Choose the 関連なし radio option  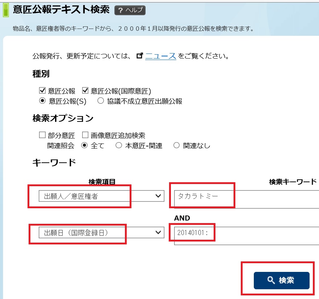pyautogui.click(x=177, y=145)
